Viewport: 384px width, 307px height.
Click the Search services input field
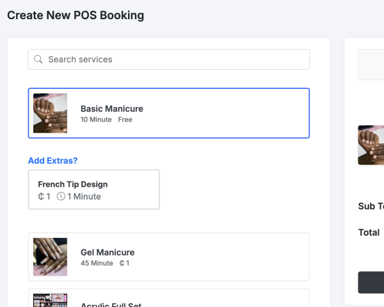tap(169, 59)
